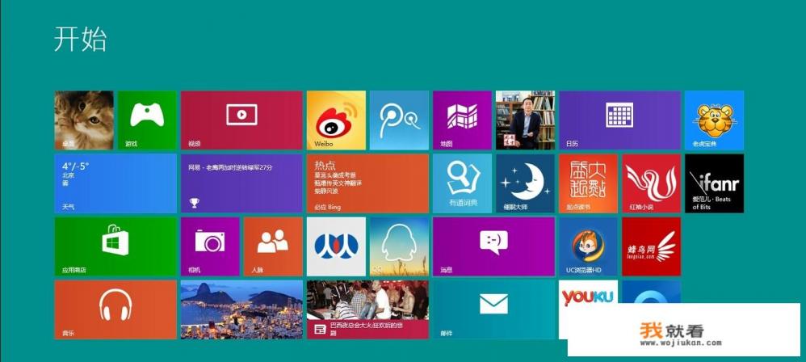The height and width of the screenshot is (362, 806).
Task: Open the tile showing man by bookshelf
Action: (525, 120)
